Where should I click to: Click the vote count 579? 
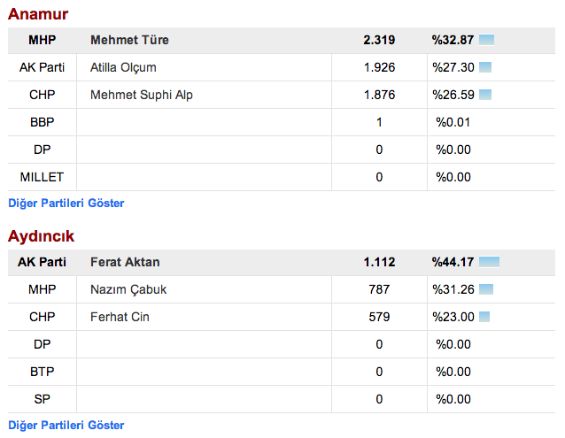pyautogui.click(x=379, y=317)
